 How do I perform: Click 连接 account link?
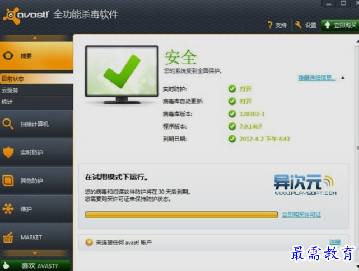point(335,242)
